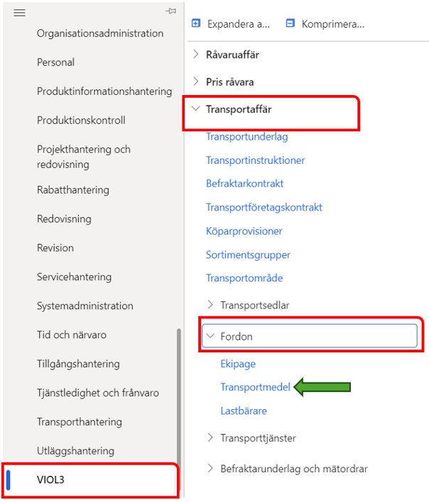Collapse the Transportaffär section
This screenshot has height=502, width=429.
(x=196, y=109)
